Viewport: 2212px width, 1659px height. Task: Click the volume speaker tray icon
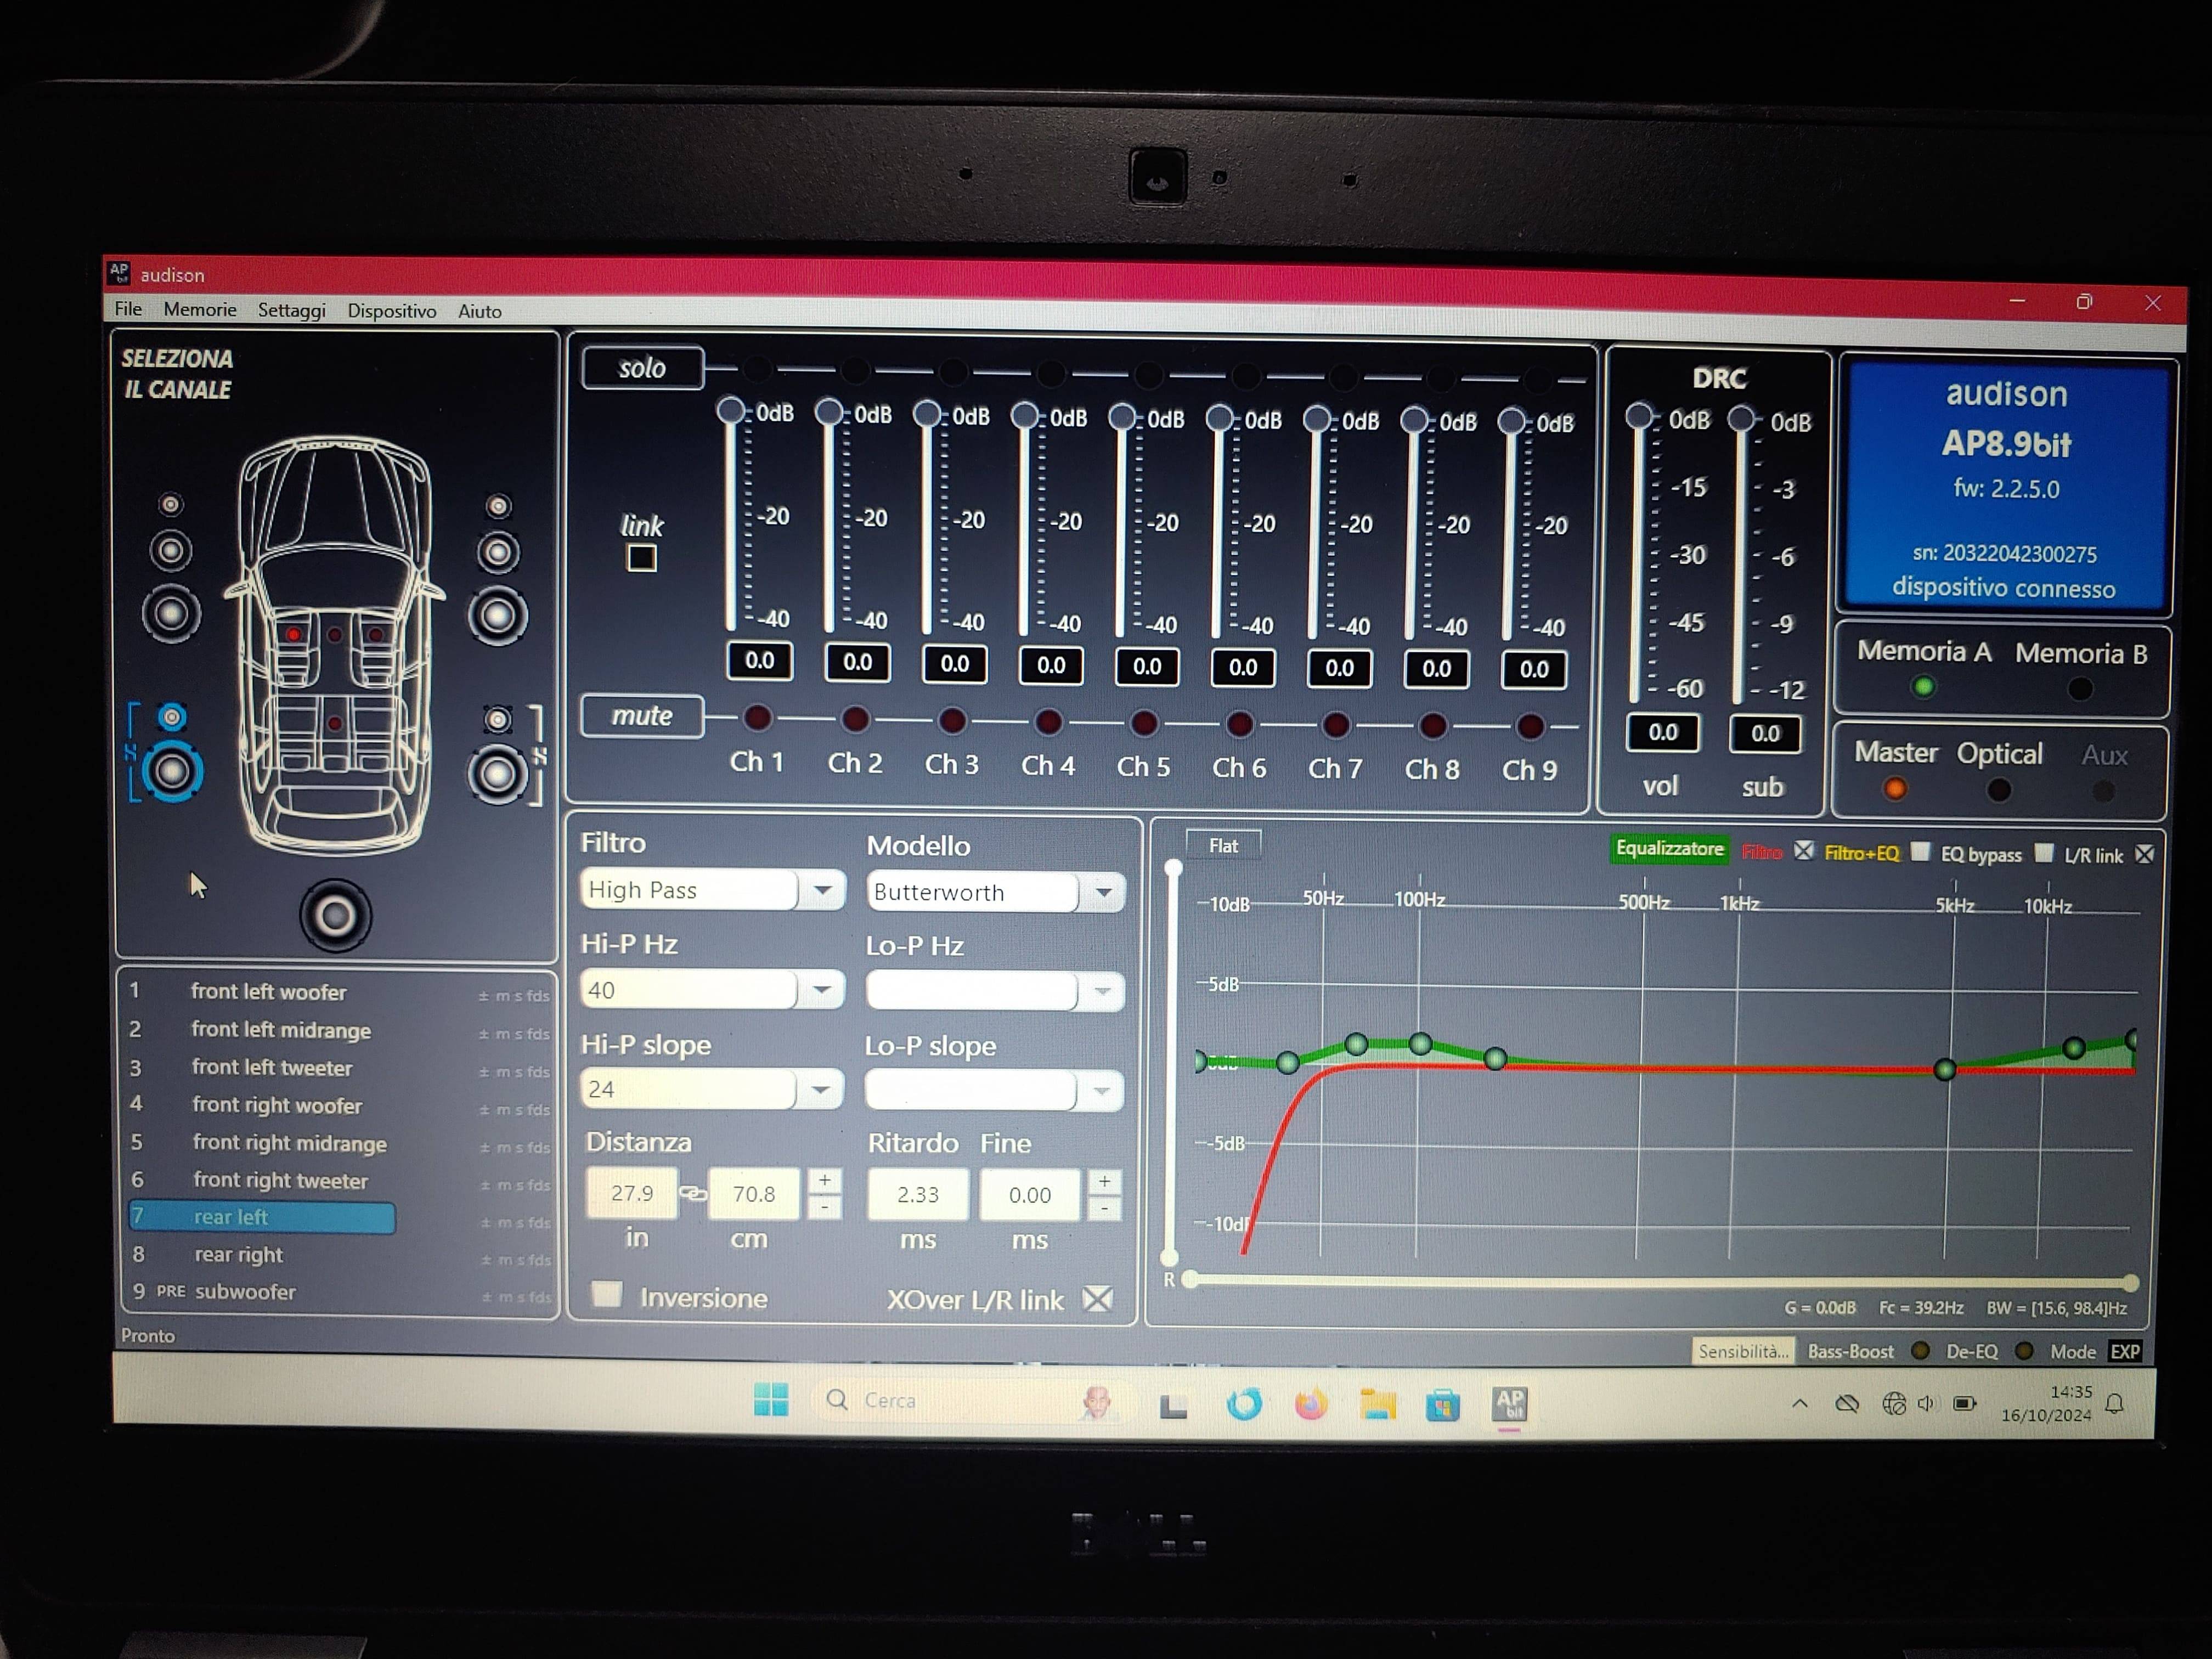[x=1926, y=1404]
